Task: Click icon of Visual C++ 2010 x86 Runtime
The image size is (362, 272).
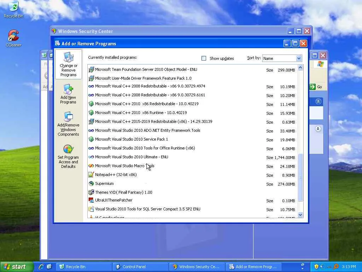Action: (91, 113)
